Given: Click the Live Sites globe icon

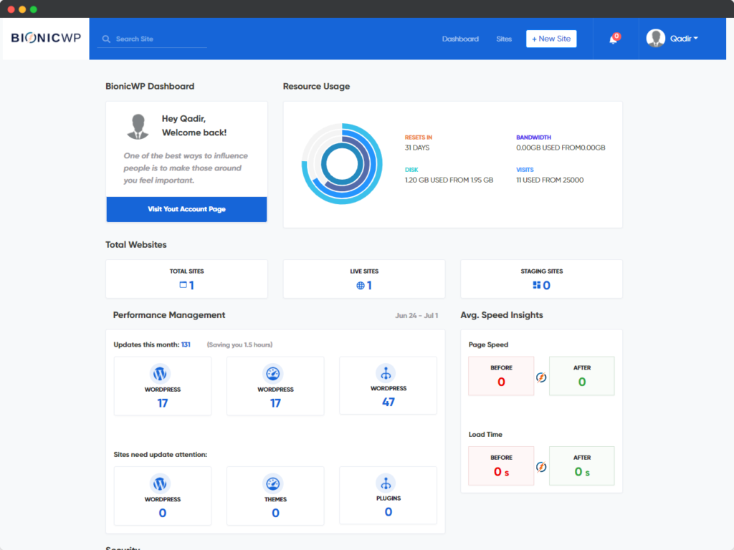Looking at the screenshot, I should pos(361,285).
